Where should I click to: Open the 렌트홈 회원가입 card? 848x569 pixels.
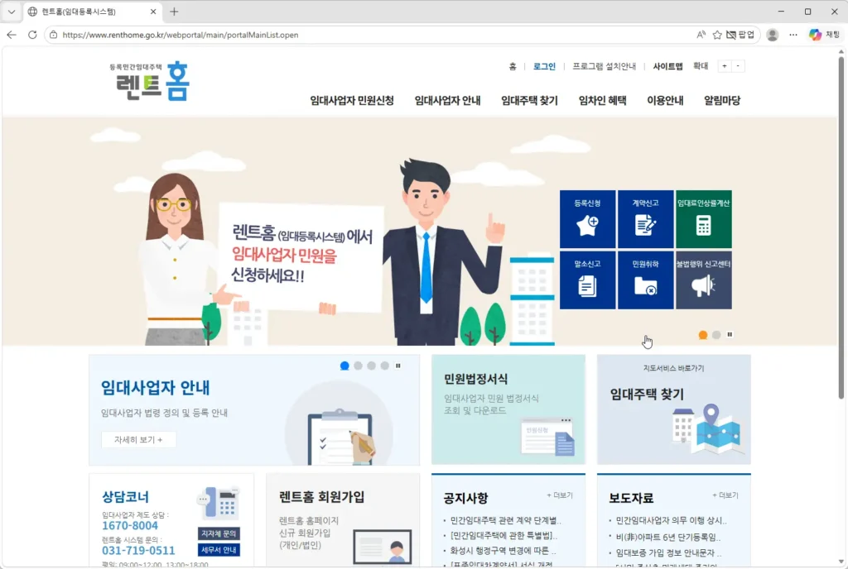343,520
